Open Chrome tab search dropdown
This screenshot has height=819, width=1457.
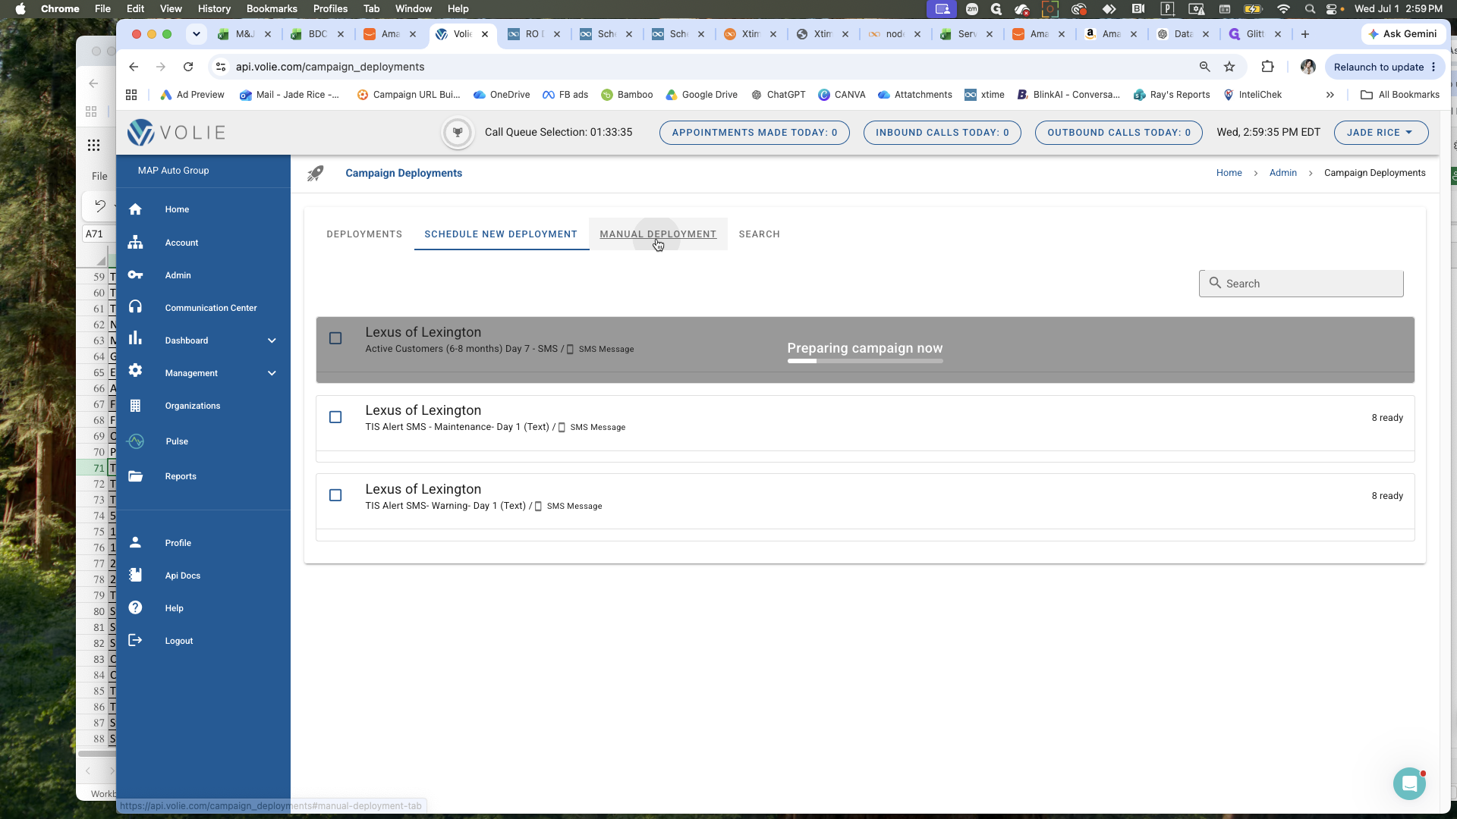(197, 34)
